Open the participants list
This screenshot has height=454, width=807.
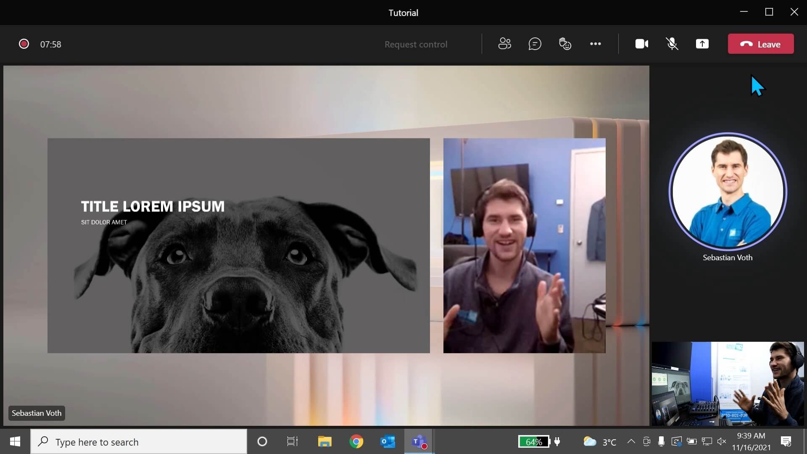504,44
